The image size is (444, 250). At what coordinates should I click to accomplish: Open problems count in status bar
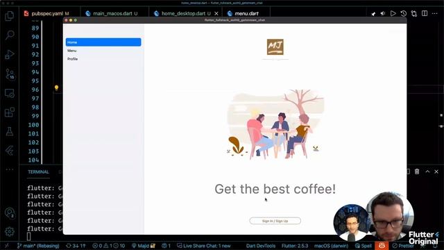108,246
